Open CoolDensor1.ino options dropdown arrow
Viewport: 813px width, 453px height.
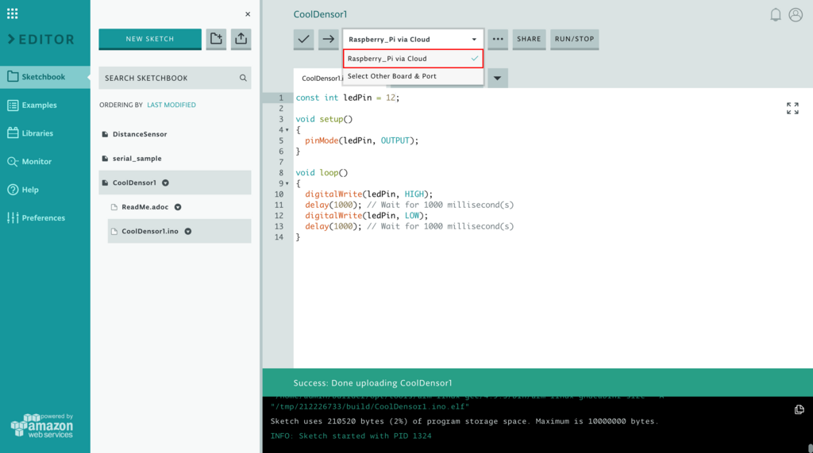188,232
